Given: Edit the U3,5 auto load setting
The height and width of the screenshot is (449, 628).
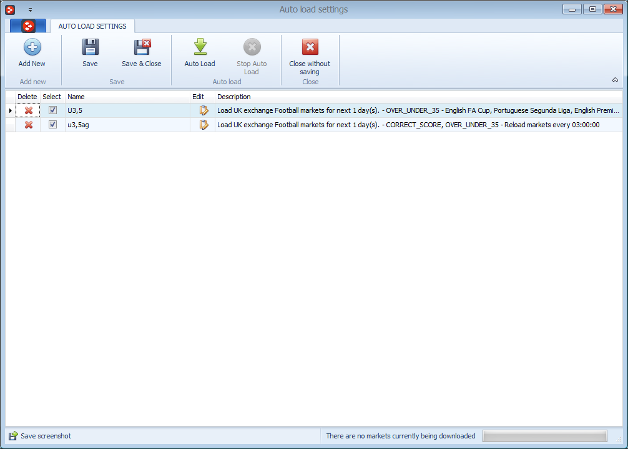Looking at the screenshot, I should (x=204, y=110).
